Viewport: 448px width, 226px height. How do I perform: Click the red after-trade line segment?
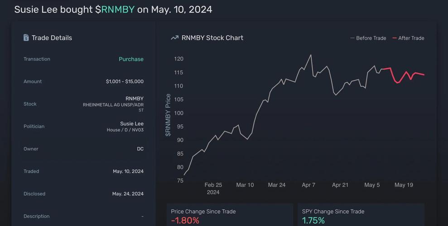(x=406, y=72)
